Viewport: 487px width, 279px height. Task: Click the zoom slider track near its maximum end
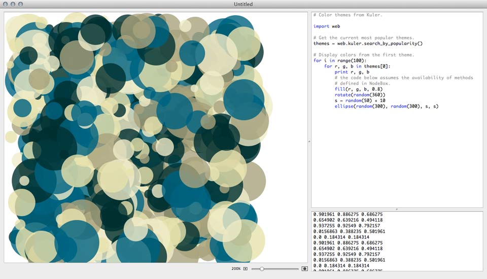(297, 269)
